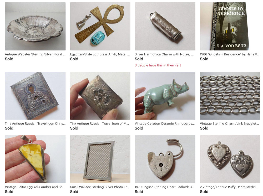The height and width of the screenshot is (196, 263).
Task: Open the brass ankh Egyptian lot photo
Action: pos(100,26)
